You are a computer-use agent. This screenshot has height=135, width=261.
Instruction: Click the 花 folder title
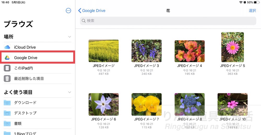[x=168, y=11]
